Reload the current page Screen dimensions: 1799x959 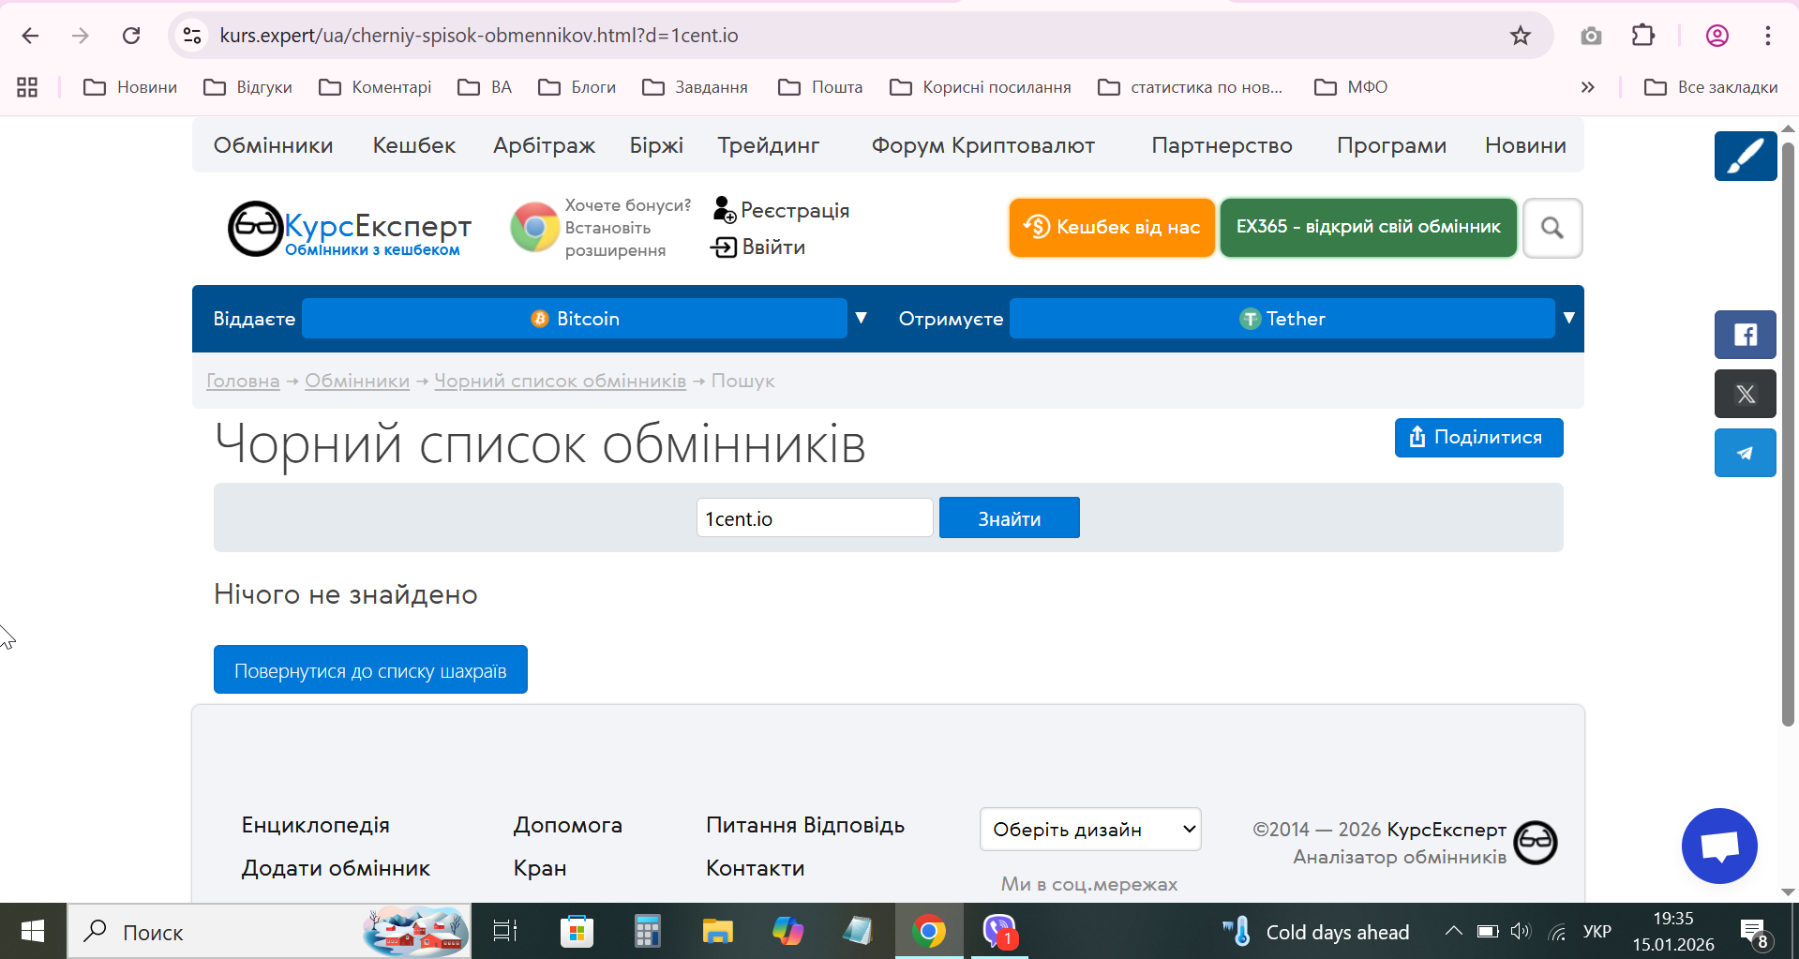pos(131,36)
